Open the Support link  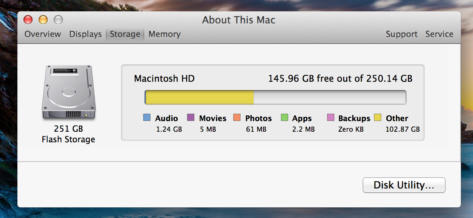pyautogui.click(x=401, y=34)
